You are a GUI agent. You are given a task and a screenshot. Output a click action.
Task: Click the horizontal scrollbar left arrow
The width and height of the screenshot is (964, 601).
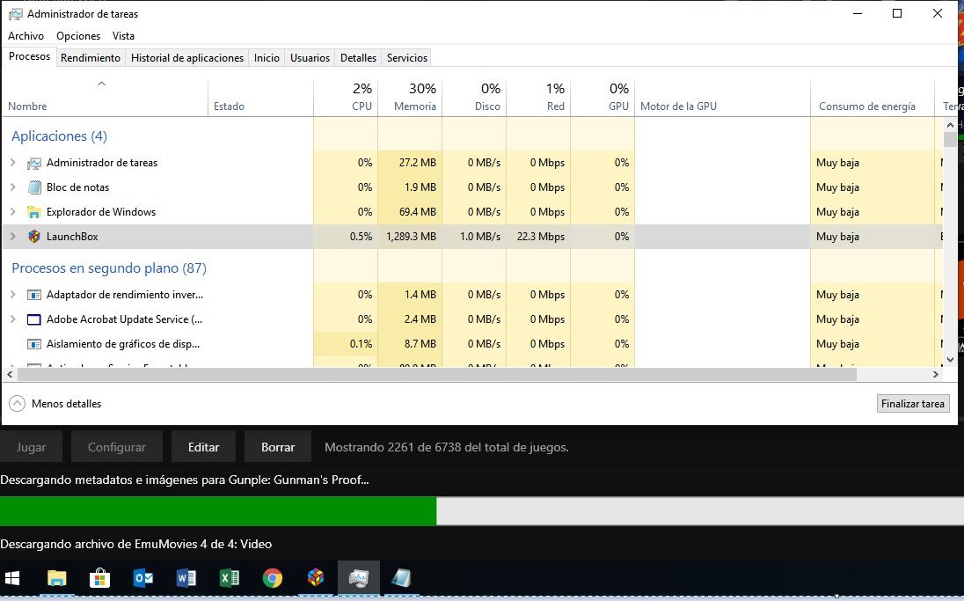click(x=10, y=374)
